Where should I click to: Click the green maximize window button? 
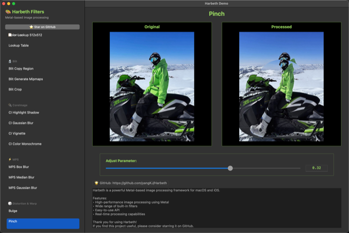coord(13,3)
